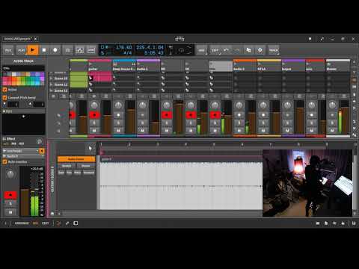
Task: Click the Audio Event header button
Action: coord(76,159)
